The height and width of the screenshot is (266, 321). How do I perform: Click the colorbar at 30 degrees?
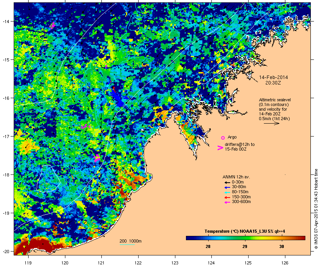[x=282, y=238]
